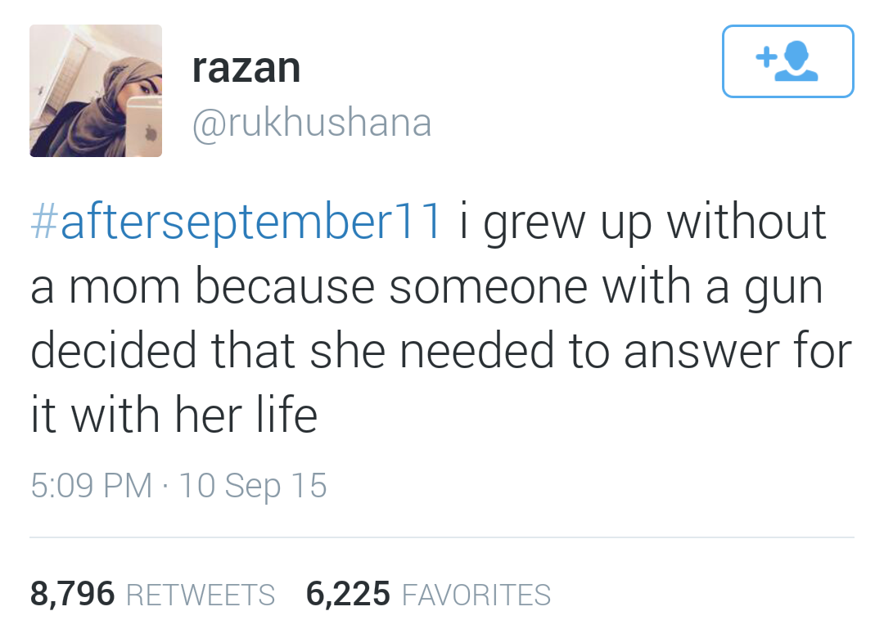This screenshot has height=638, width=884.
Task: Open razan's profile picture
Action: pyautogui.click(x=96, y=91)
